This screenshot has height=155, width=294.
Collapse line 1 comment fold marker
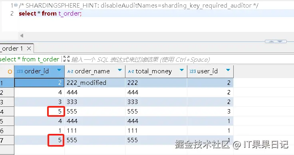pyautogui.click(x=16, y=5)
